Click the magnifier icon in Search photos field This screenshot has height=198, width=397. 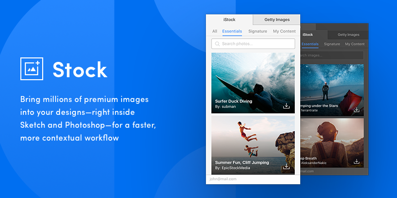tap(217, 44)
